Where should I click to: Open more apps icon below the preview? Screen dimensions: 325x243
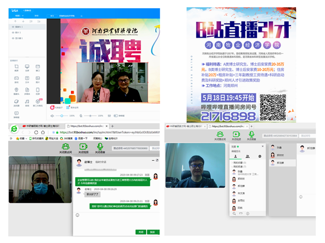[x=68, y=107]
